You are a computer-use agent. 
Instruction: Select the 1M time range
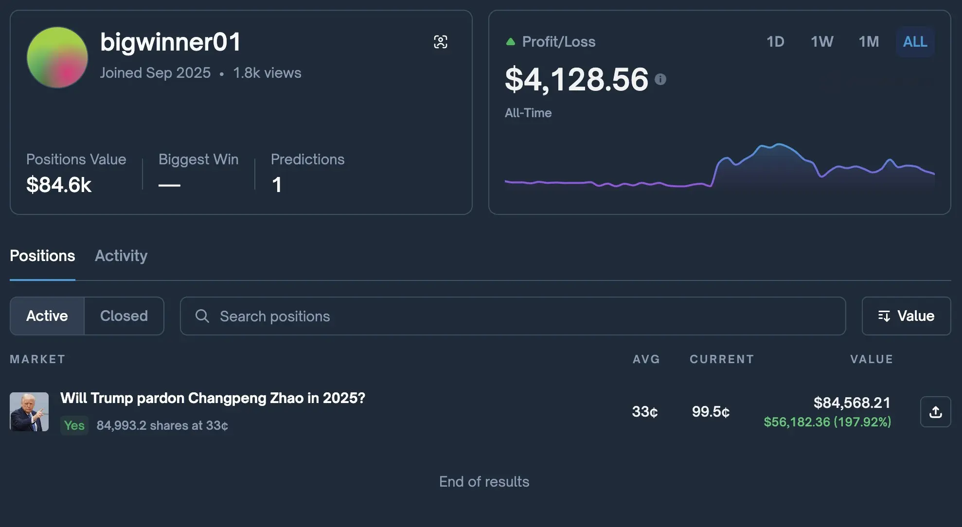[x=869, y=42]
